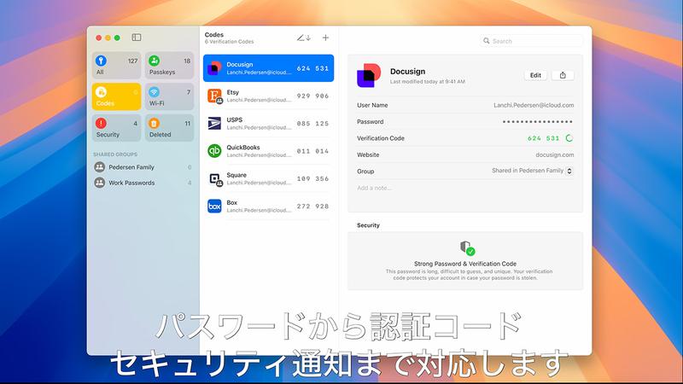Image resolution: width=683 pixels, height=384 pixels.
Task: Click the share button
Action: (x=563, y=75)
